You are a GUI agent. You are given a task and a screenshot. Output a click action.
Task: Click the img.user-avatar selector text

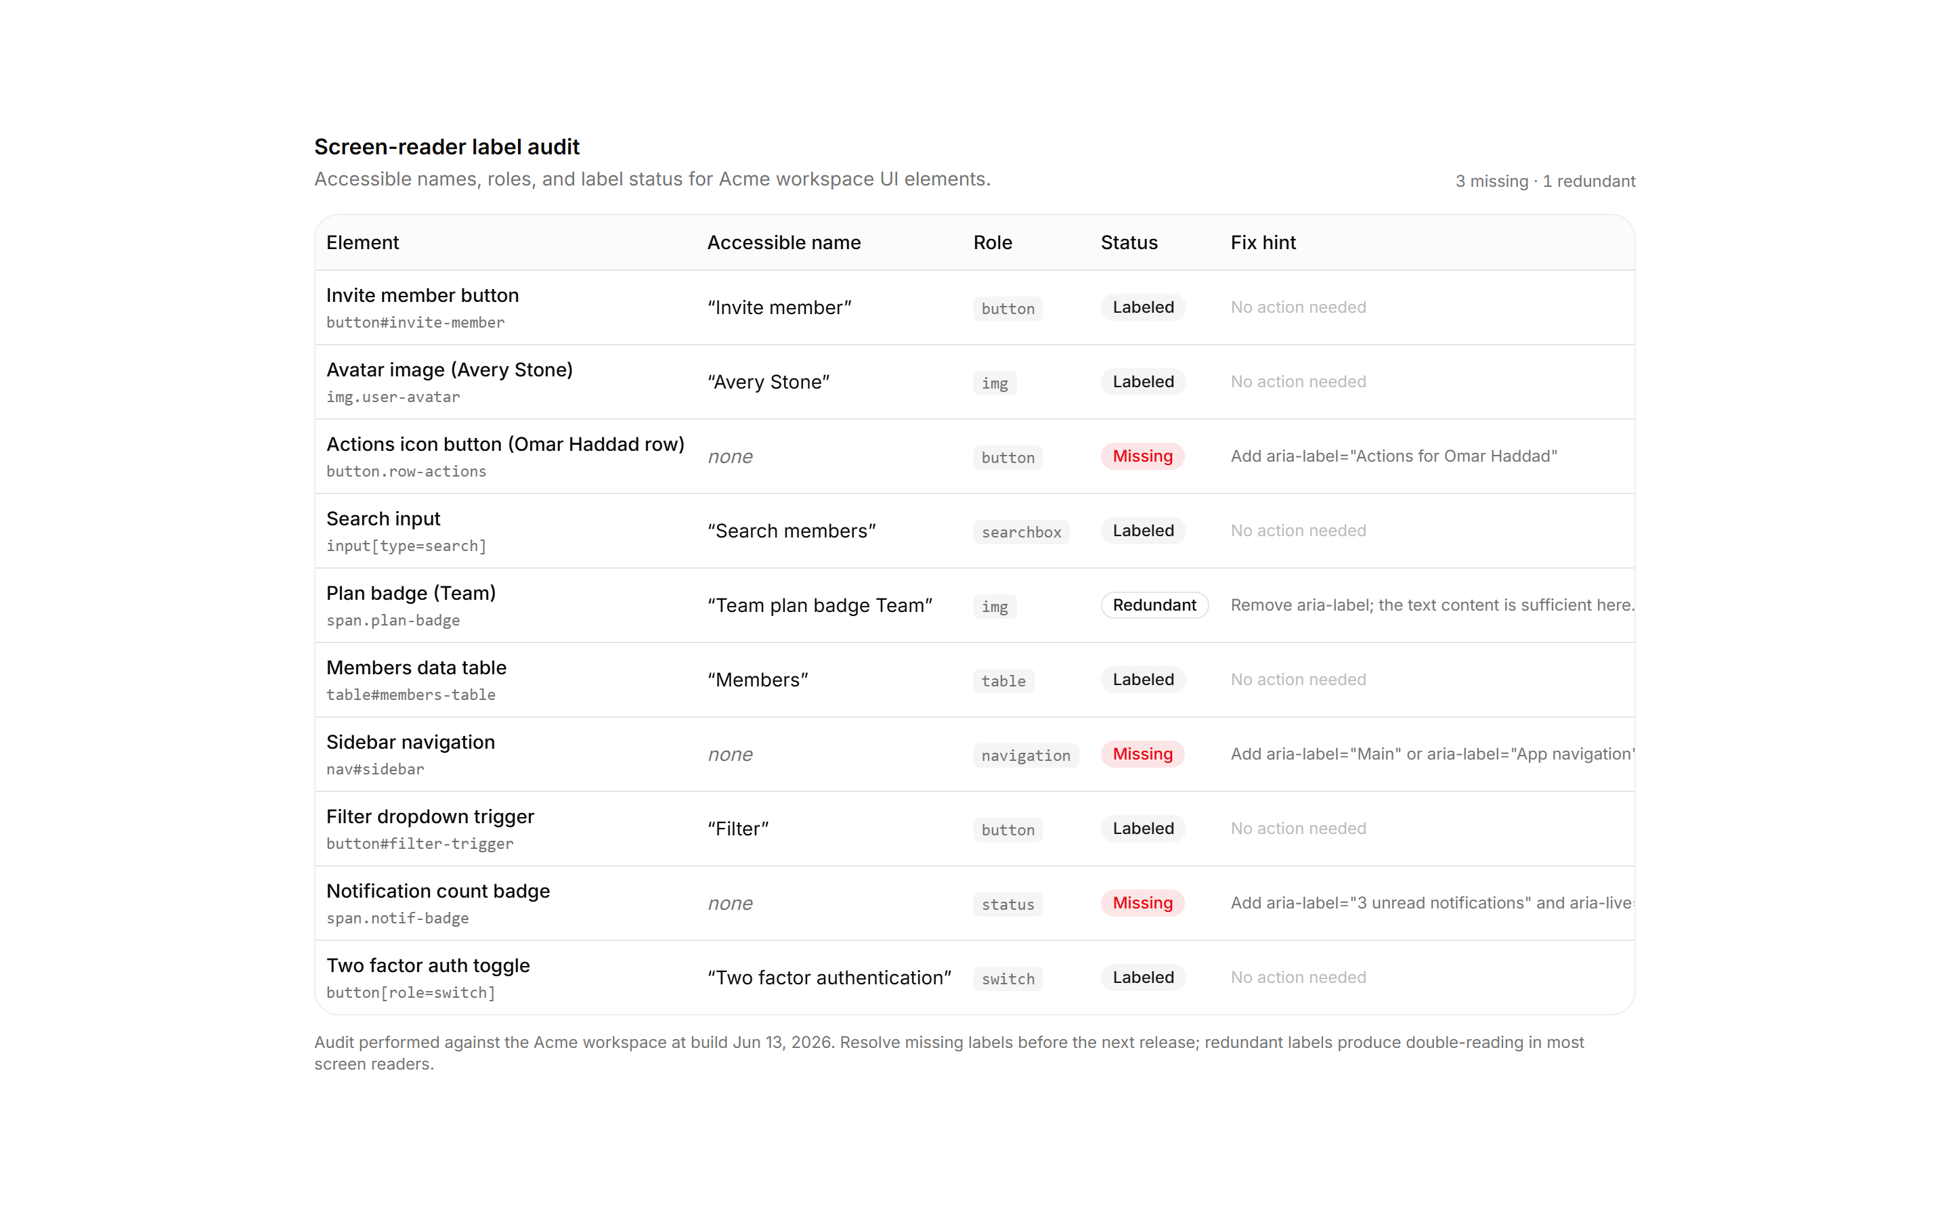tap(393, 397)
